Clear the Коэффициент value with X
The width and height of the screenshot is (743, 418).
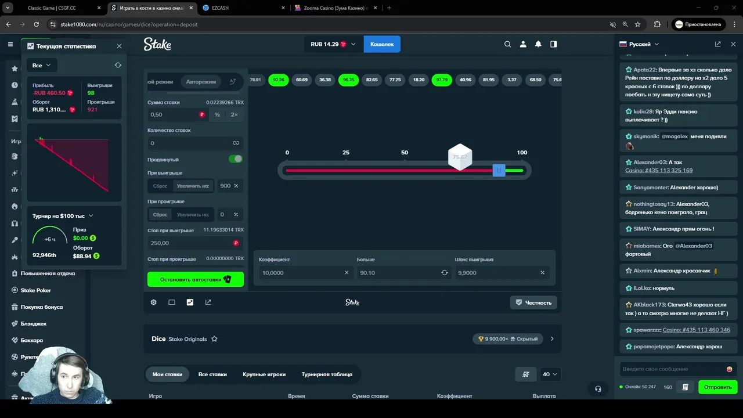pyautogui.click(x=347, y=273)
